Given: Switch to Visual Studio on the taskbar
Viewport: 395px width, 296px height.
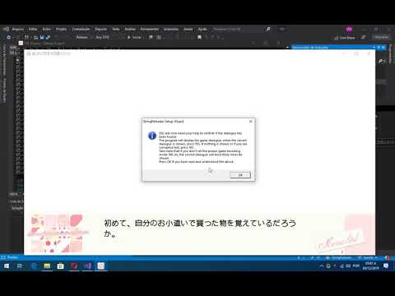Looking at the screenshot, I should (87, 266).
